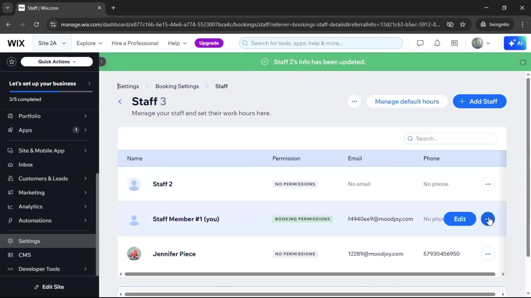The width and height of the screenshot is (531, 298).
Task: Open browser menu three dots
Action: coord(522,25)
